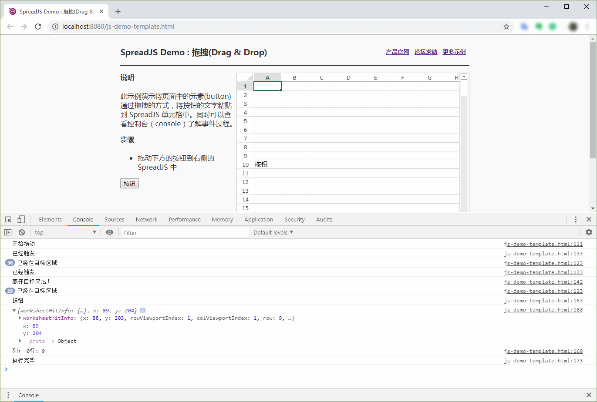Clear the console output
Screen dimensions: 597x402
[x=21, y=232]
